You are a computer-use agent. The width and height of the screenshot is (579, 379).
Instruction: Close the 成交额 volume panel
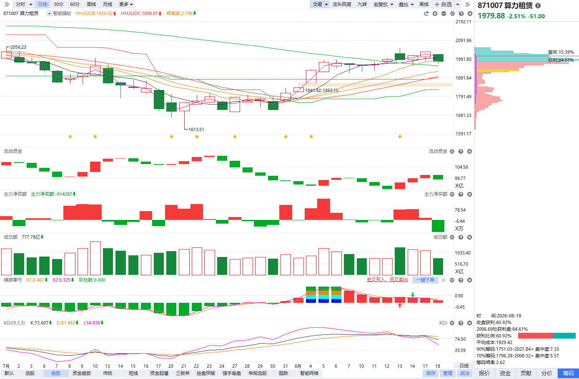[470, 237]
